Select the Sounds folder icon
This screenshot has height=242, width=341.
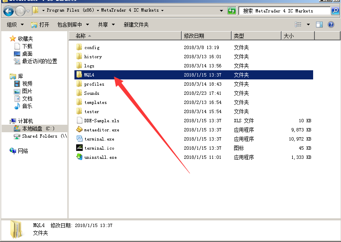[x=79, y=93]
